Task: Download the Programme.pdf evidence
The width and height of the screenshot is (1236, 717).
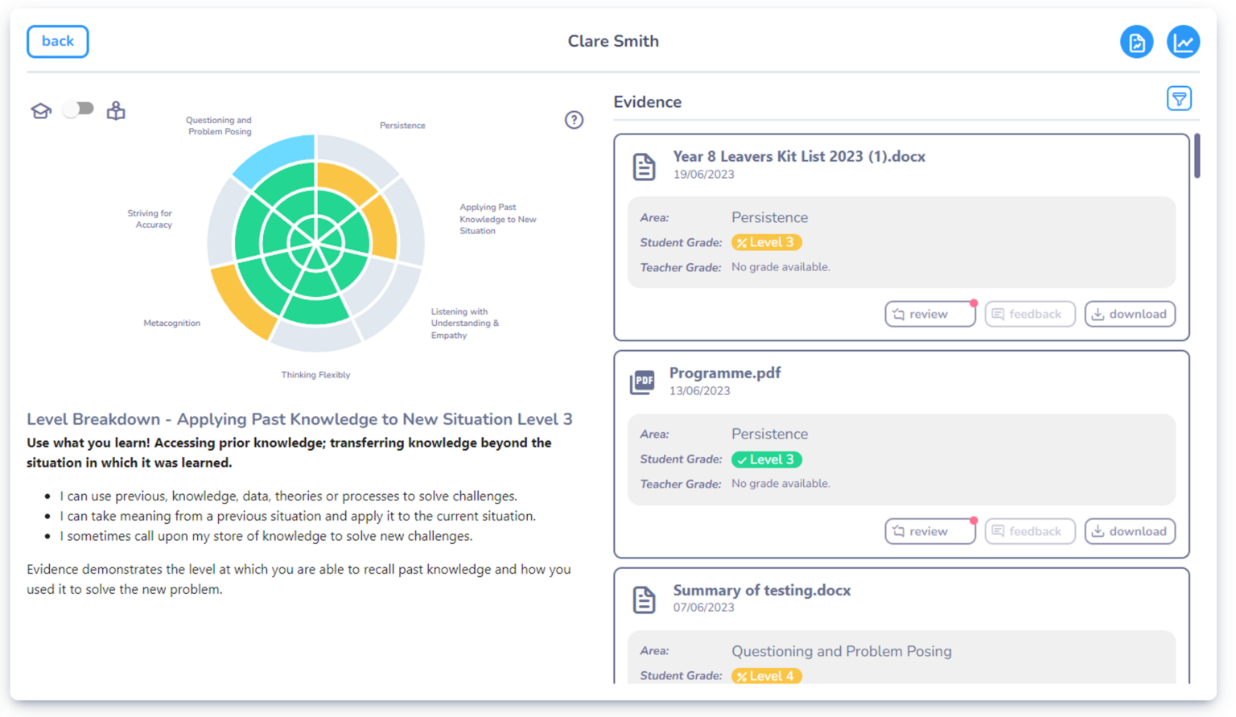Action: point(1130,531)
